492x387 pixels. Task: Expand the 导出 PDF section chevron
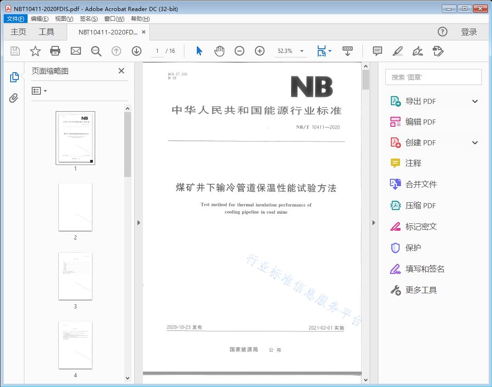(x=475, y=102)
